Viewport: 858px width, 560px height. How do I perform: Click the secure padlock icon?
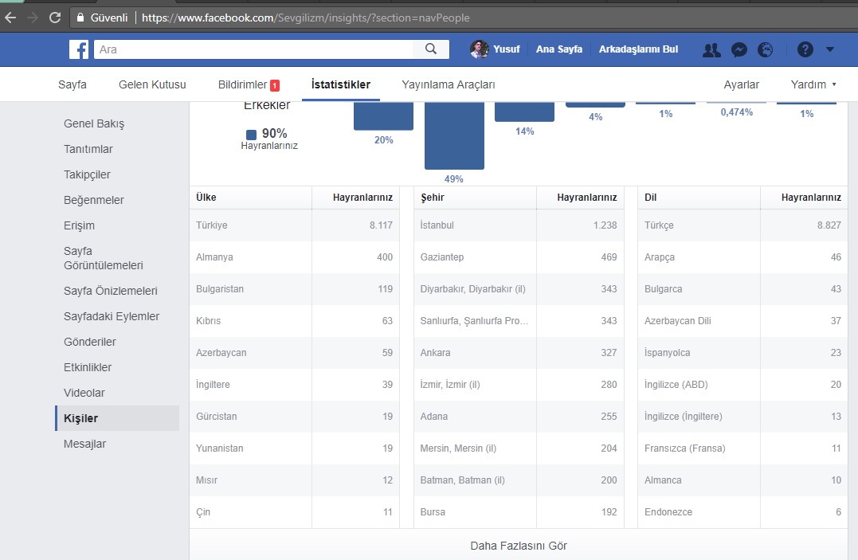pos(80,18)
